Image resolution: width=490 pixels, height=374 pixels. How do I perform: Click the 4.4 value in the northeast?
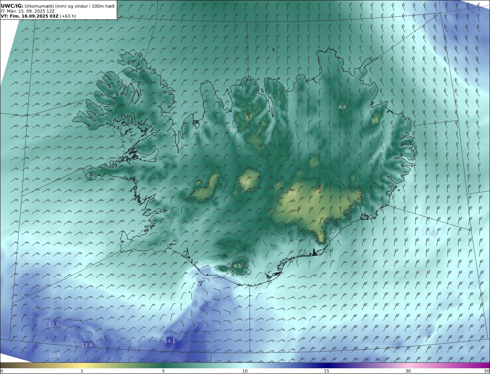tap(342, 107)
